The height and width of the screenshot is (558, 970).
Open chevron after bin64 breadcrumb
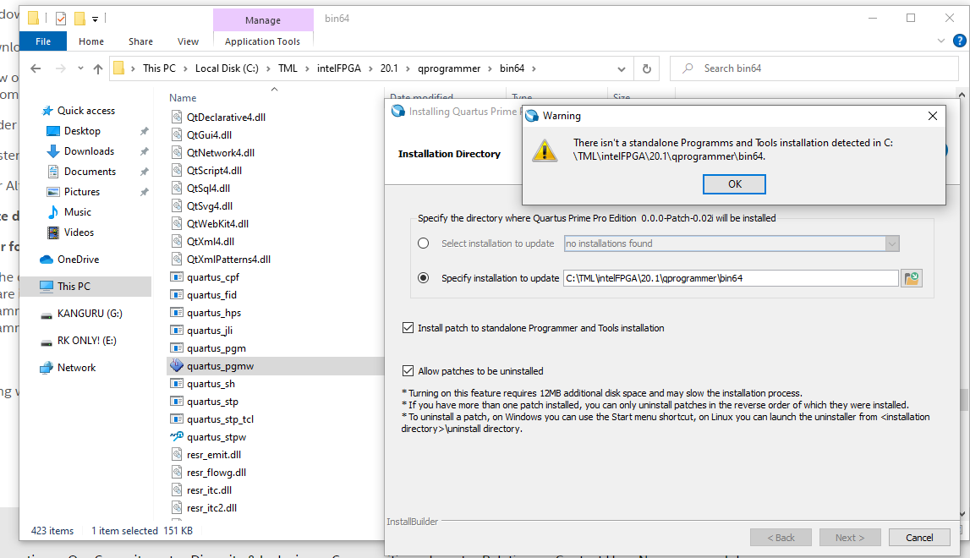pos(534,68)
